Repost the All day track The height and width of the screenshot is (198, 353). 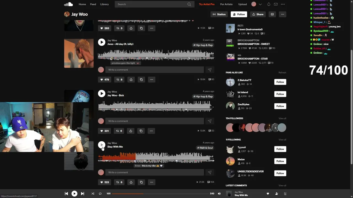click(x=119, y=79)
